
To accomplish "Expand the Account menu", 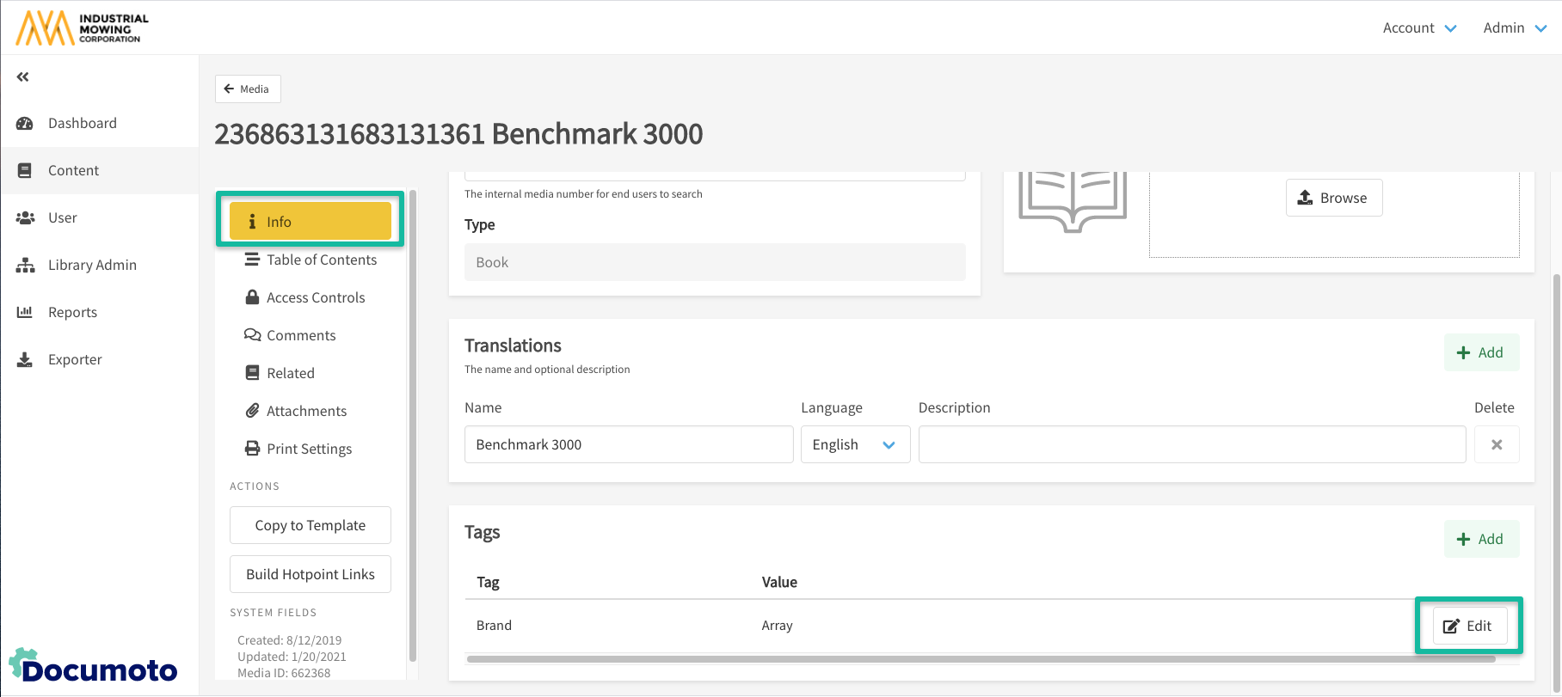I will (x=1419, y=28).
